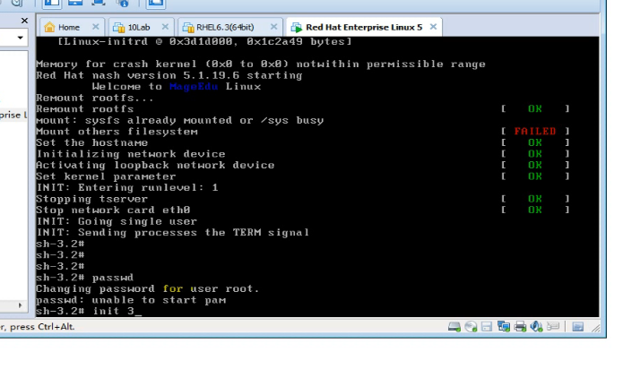Click 'Set kernel parameter' text
The image size is (623, 369).
coord(106,176)
